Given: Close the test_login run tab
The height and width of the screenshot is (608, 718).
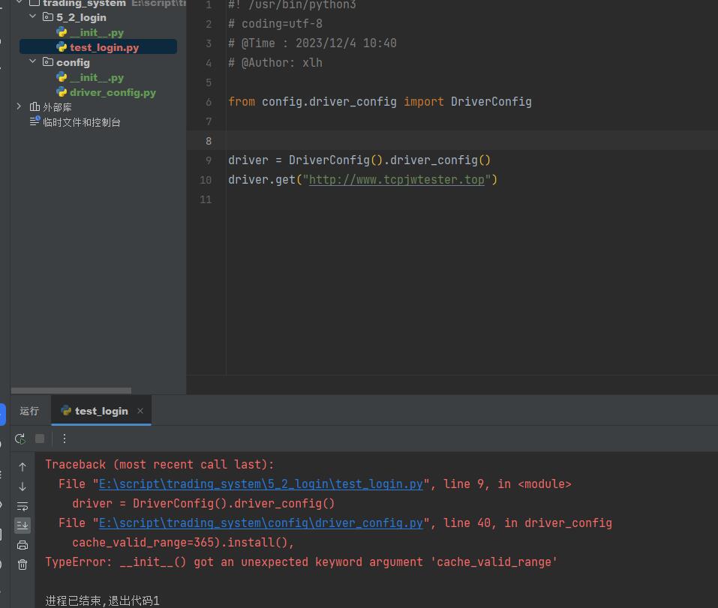Looking at the screenshot, I should (x=140, y=411).
